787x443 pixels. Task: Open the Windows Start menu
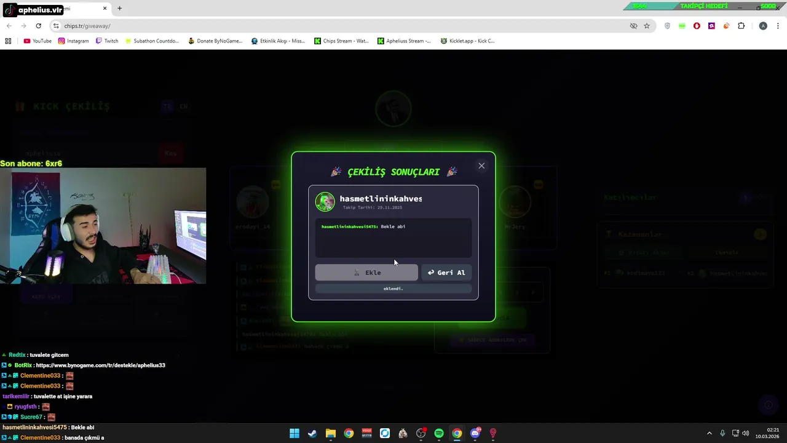click(x=295, y=433)
